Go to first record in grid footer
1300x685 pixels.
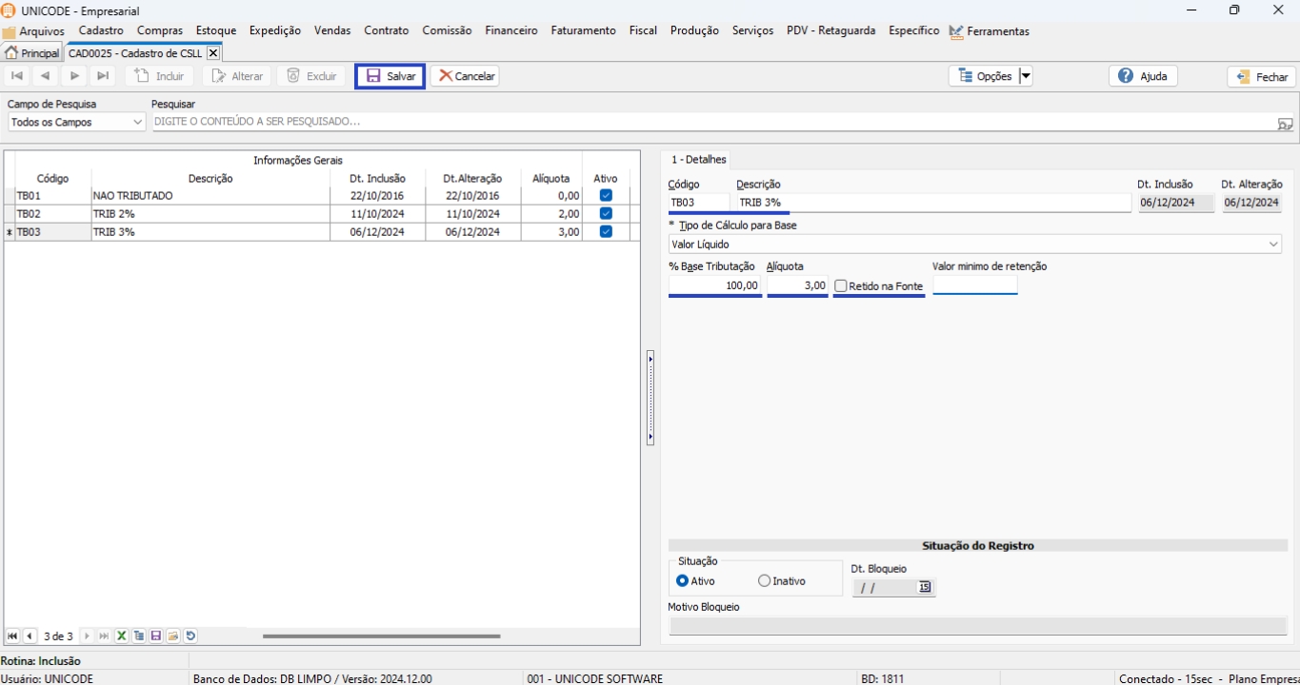[x=12, y=636]
